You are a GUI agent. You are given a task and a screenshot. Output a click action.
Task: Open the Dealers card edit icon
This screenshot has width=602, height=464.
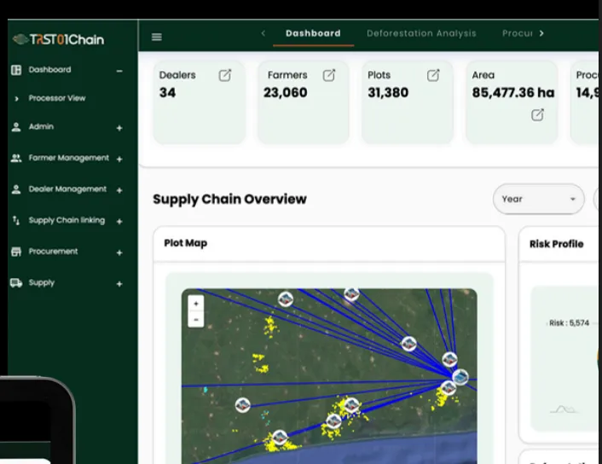(225, 75)
